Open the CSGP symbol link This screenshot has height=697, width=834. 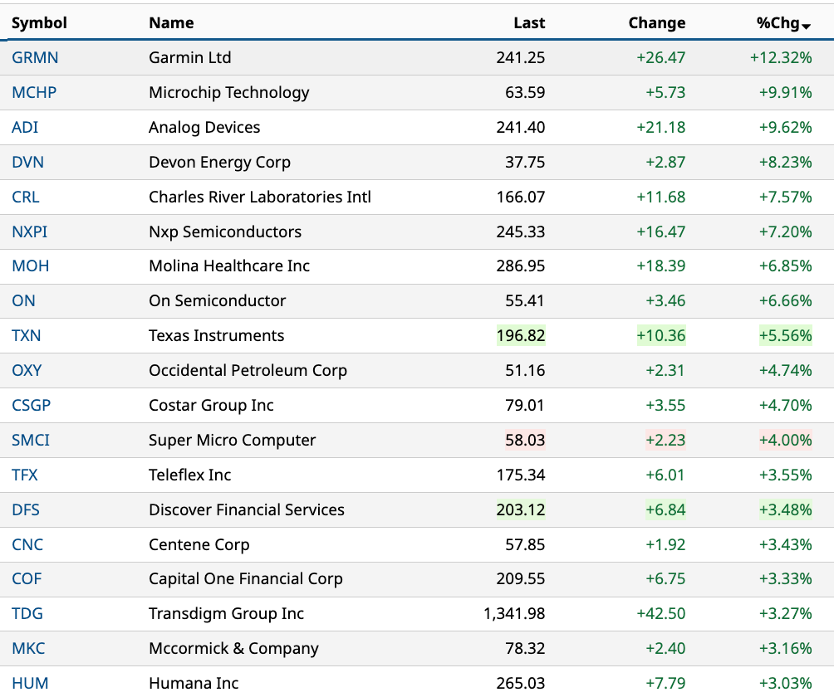(x=32, y=406)
